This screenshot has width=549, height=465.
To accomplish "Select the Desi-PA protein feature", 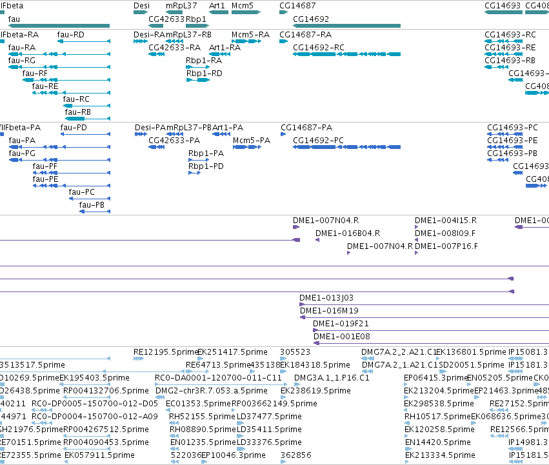I will click(141, 134).
